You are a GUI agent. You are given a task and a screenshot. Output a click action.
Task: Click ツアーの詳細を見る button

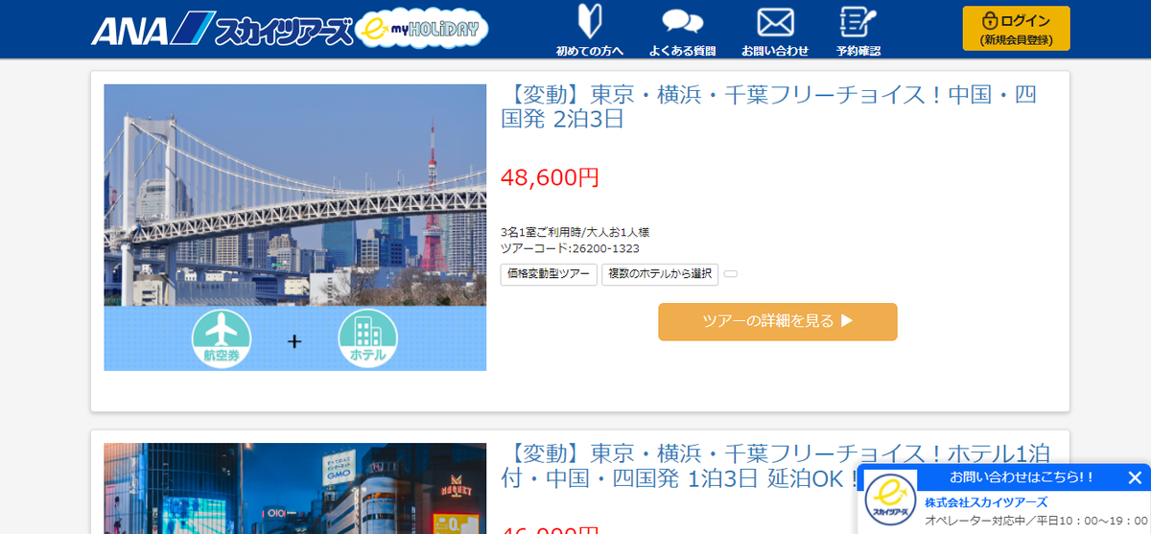click(x=778, y=322)
